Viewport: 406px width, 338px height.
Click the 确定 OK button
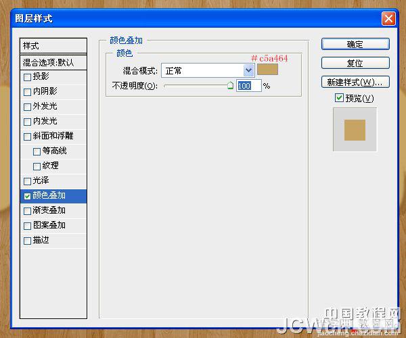[x=355, y=44]
